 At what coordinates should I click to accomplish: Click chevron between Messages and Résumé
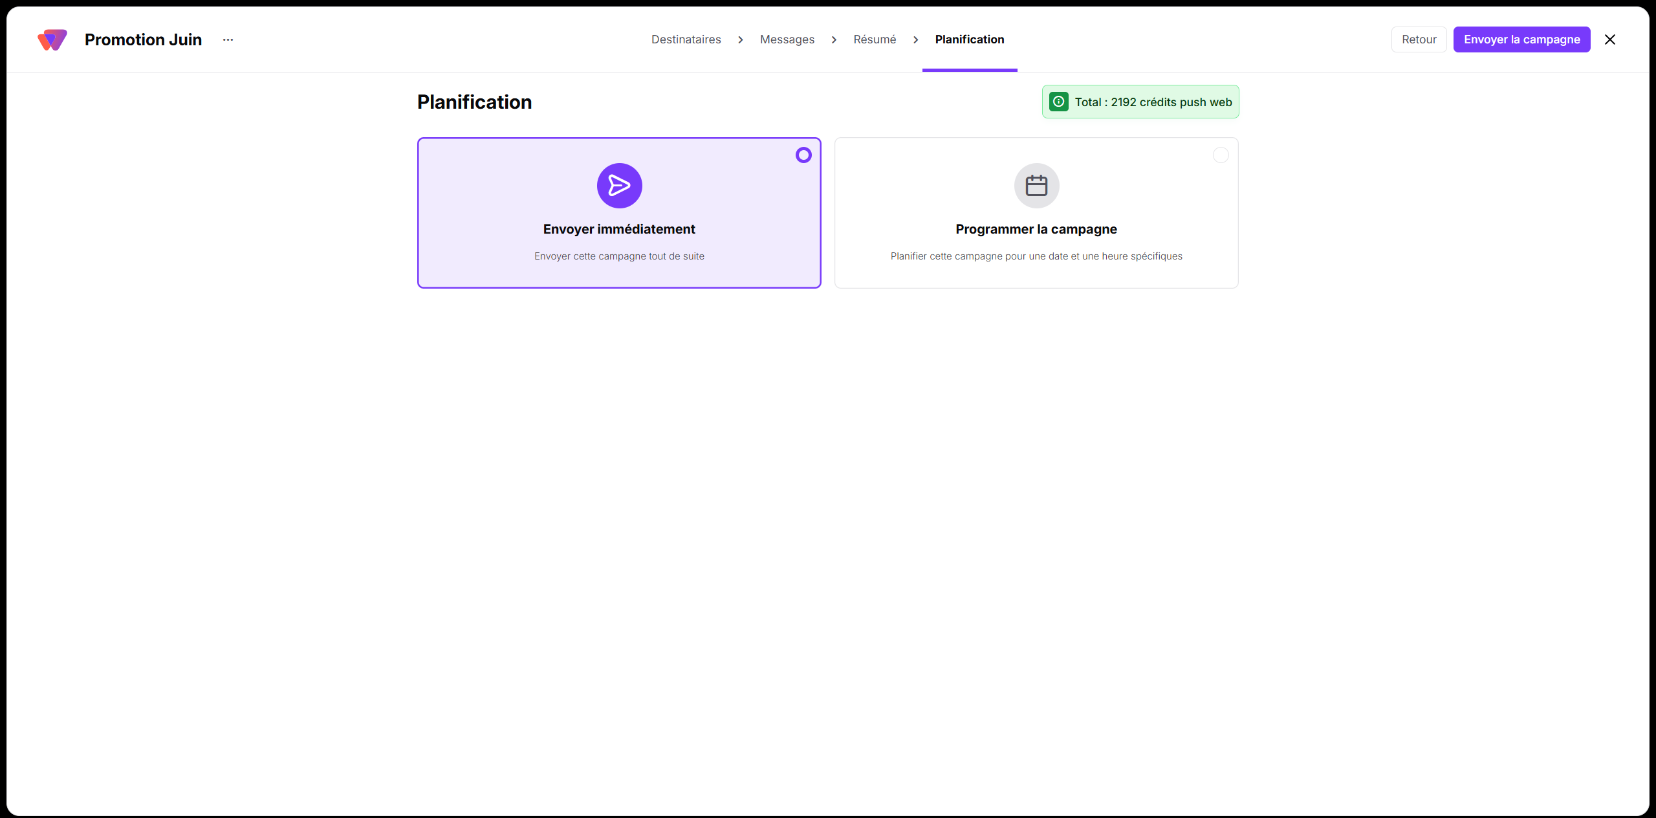click(x=834, y=40)
